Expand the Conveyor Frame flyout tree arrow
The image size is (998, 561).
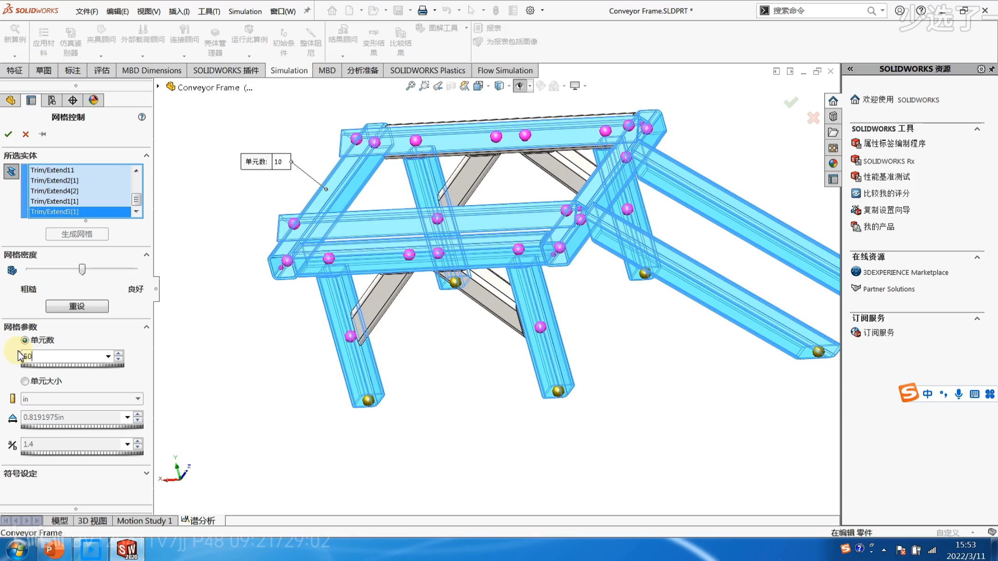(158, 86)
